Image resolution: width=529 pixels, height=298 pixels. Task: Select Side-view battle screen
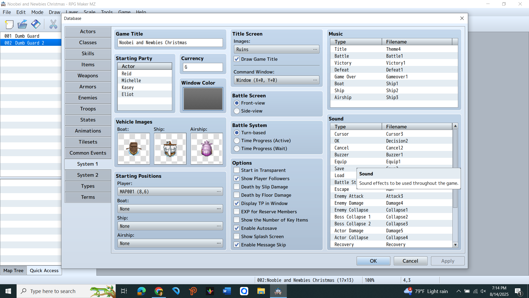point(237,111)
